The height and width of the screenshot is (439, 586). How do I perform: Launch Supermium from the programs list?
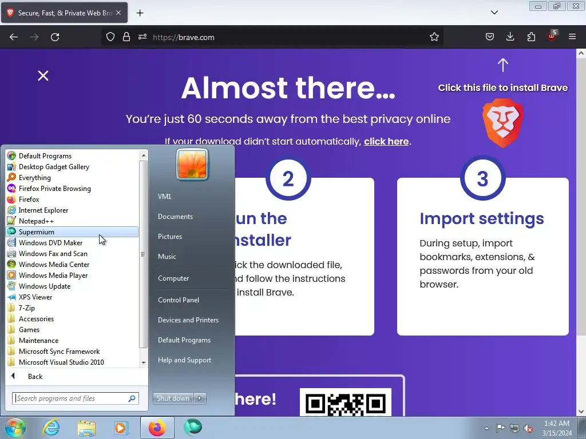72,232
